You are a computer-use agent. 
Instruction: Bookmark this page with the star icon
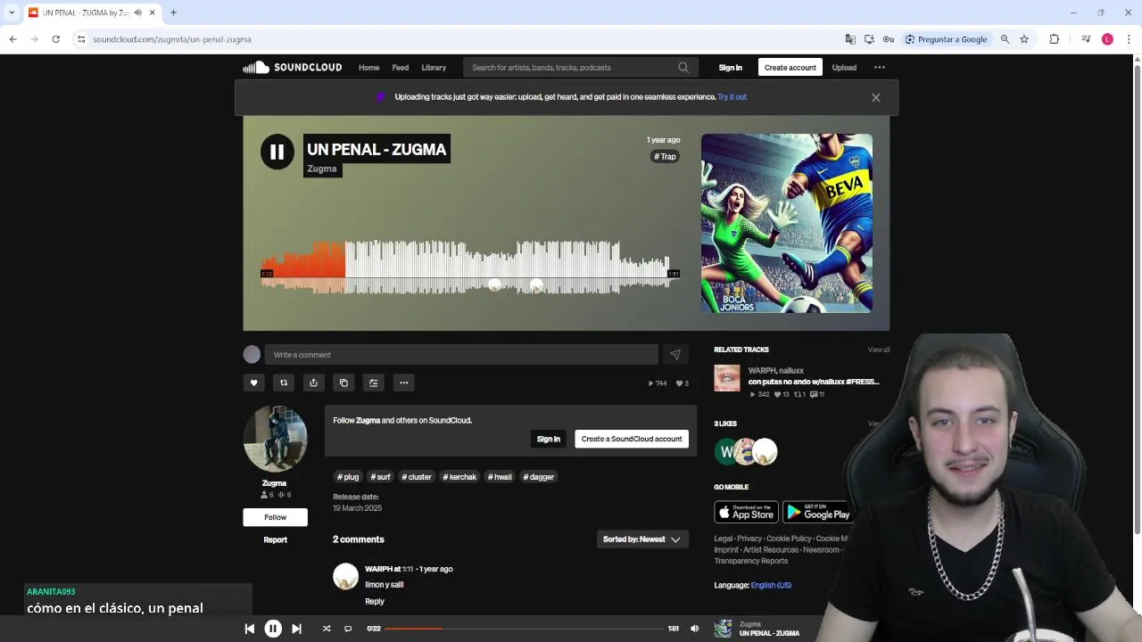tap(1024, 39)
